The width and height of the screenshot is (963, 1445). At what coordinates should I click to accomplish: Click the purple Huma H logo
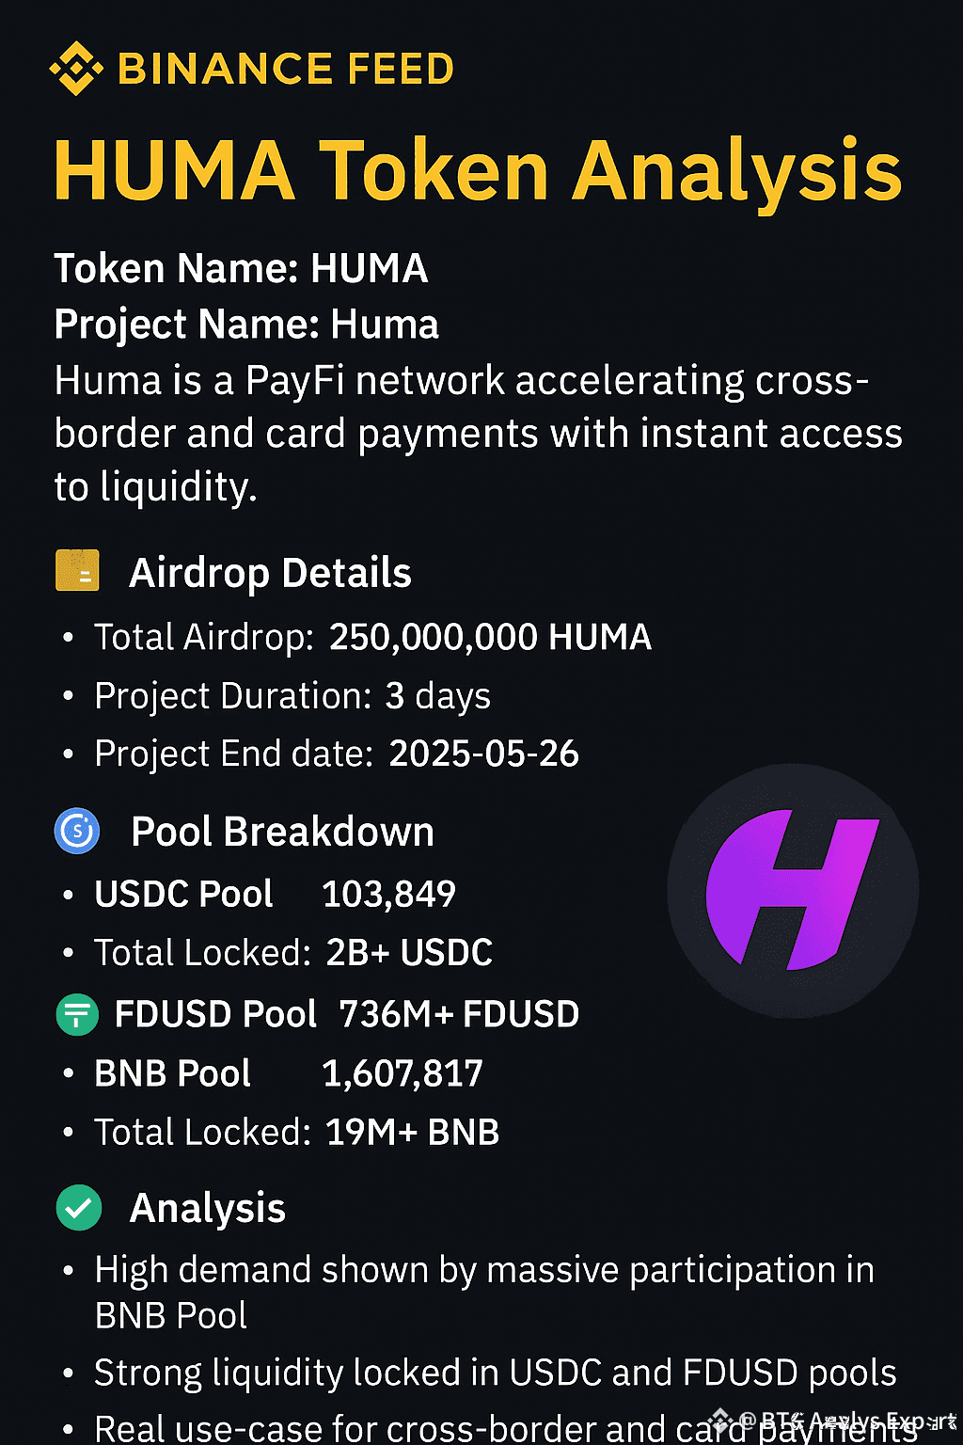click(x=793, y=890)
